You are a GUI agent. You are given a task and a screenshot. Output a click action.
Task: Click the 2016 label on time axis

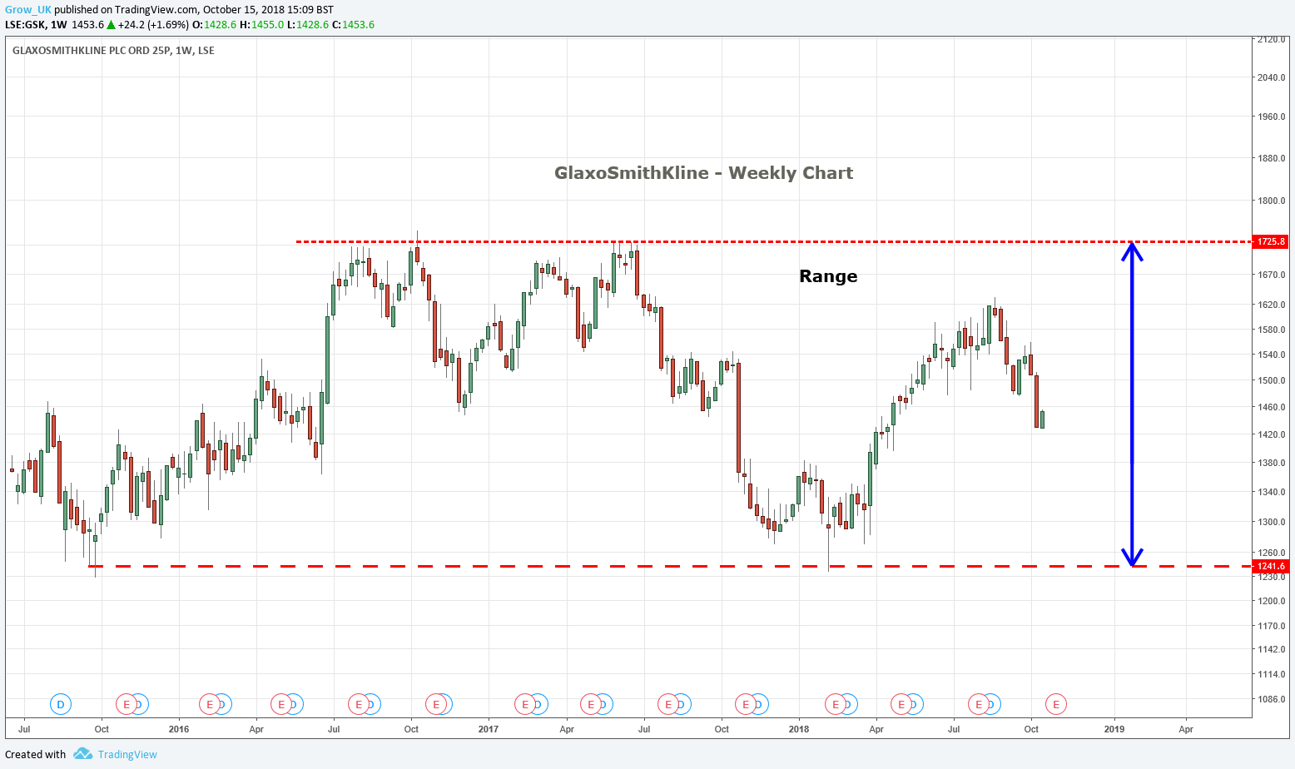(x=178, y=729)
